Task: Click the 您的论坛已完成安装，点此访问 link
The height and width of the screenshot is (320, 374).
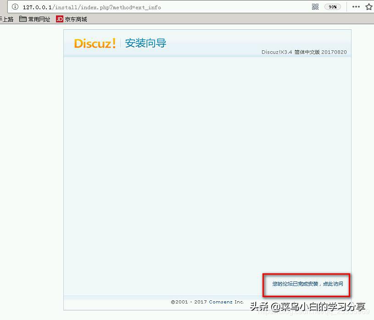Action: 308,283
